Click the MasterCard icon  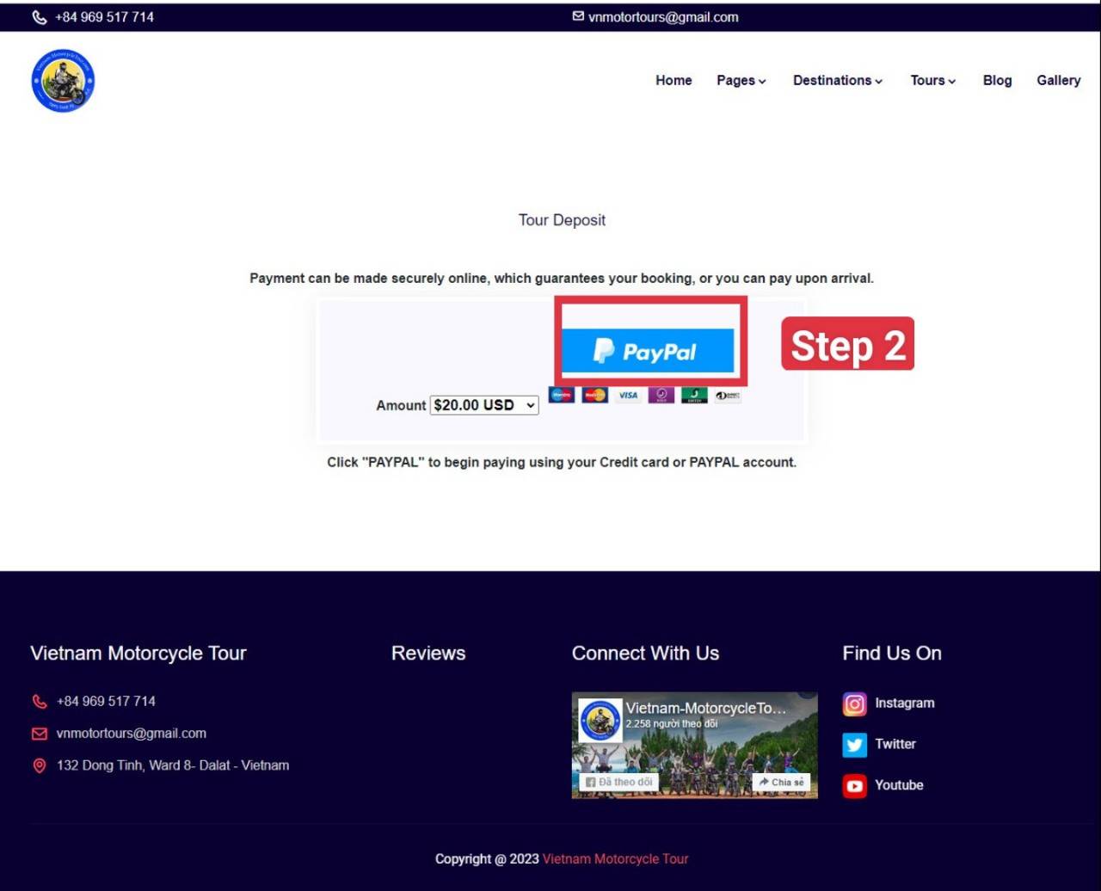coord(594,395)
